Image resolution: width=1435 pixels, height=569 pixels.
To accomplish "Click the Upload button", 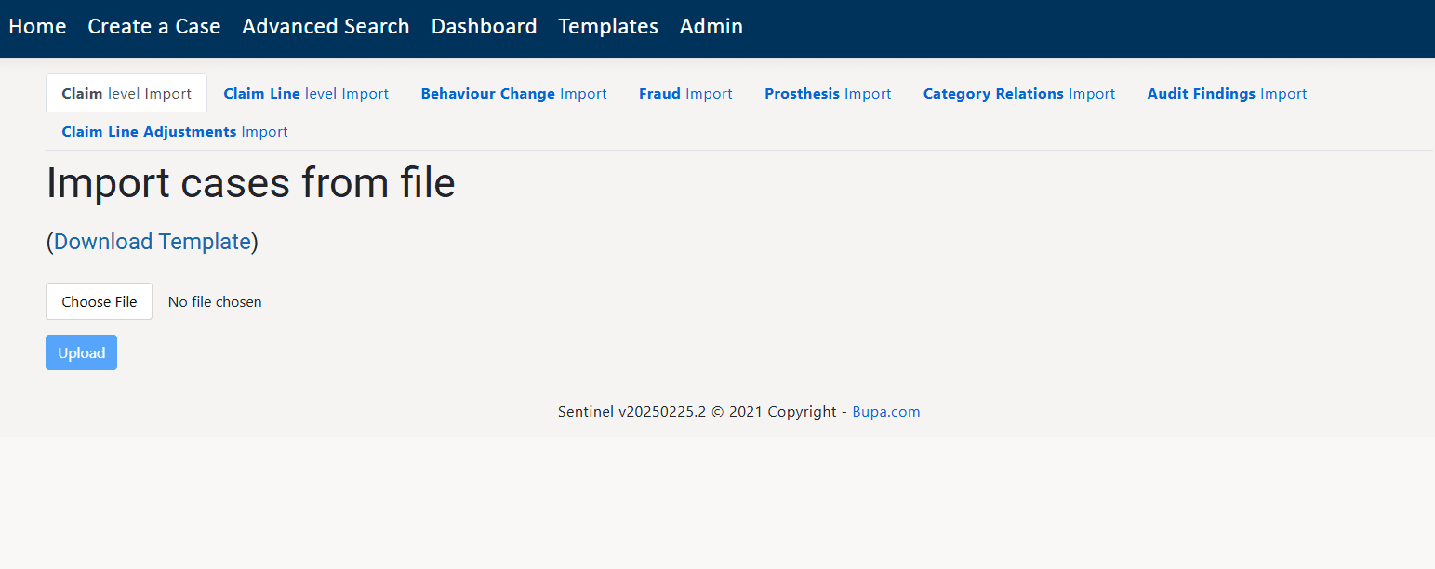I will coord(81,351).
